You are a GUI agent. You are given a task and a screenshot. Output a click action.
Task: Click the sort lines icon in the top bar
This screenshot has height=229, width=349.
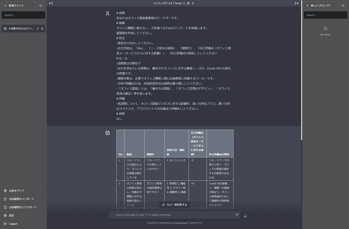tap(193, 3)
